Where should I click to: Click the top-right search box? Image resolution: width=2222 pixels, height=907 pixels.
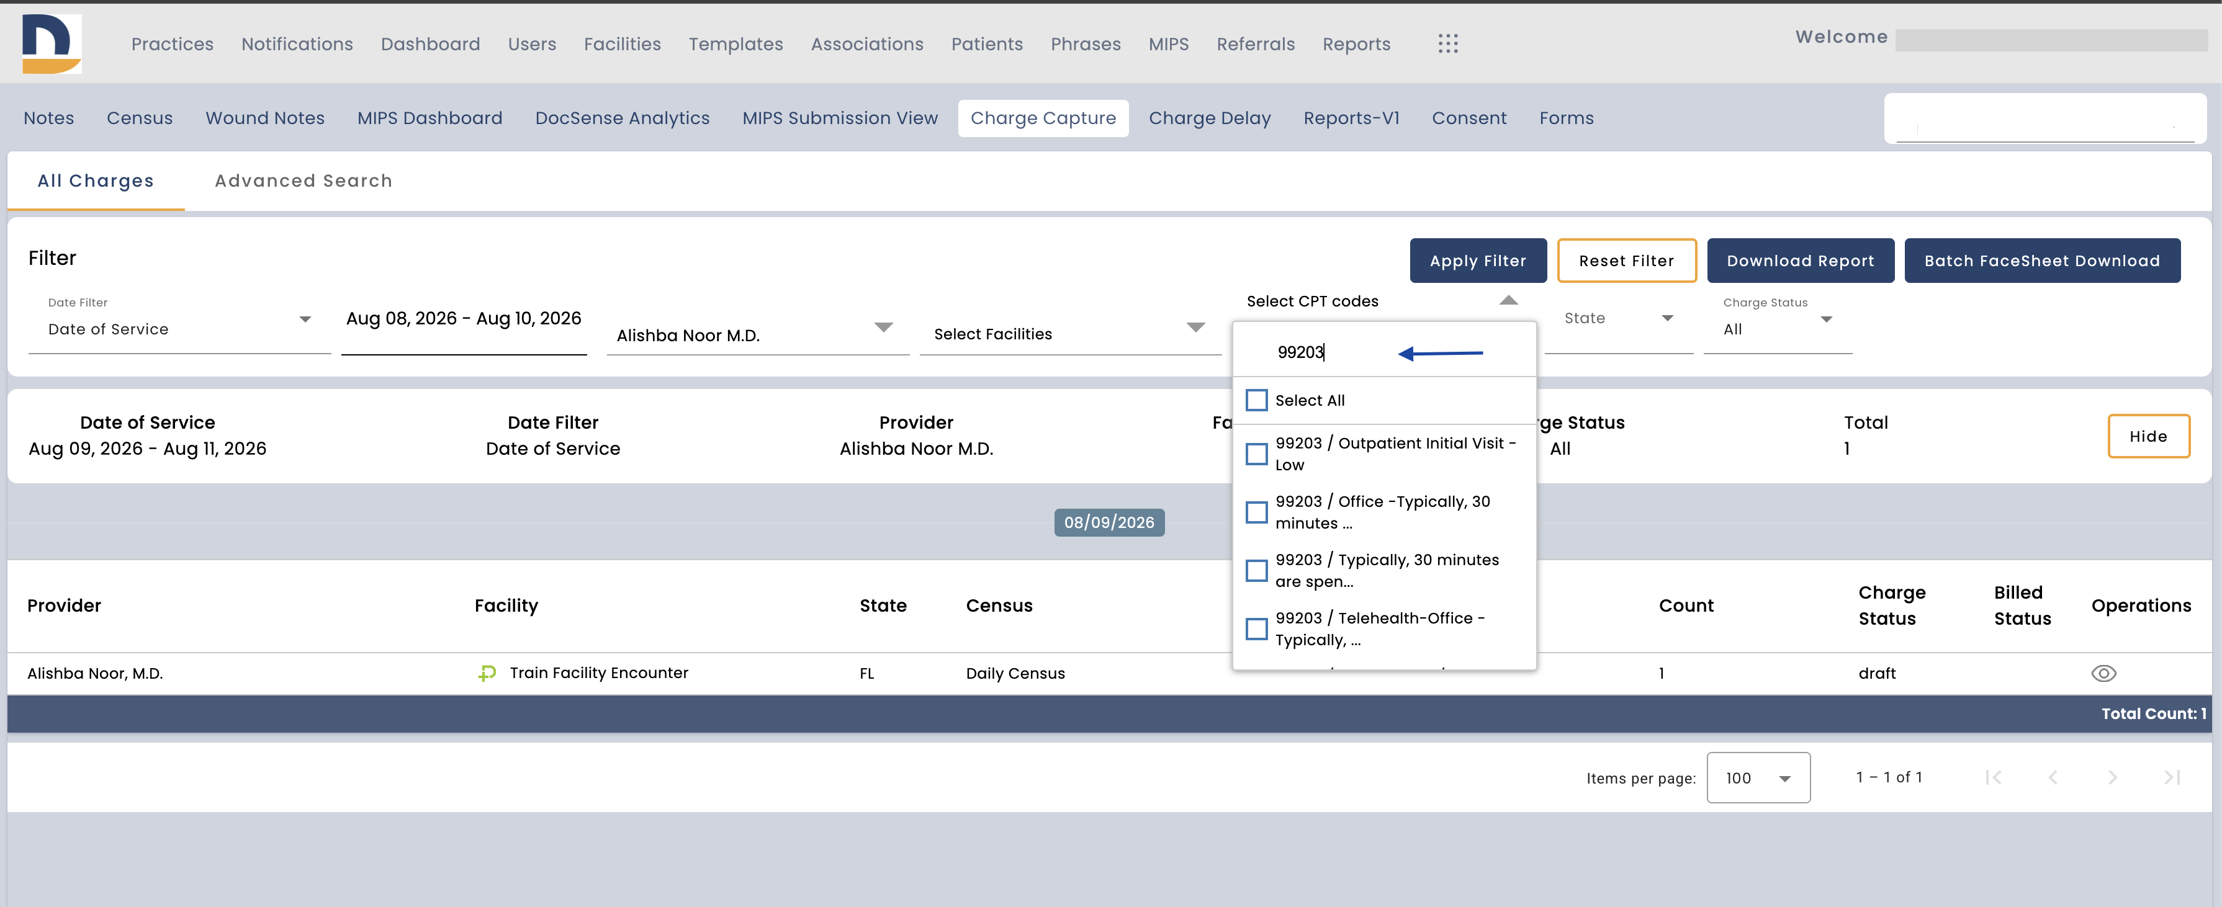(x=2045, y=119)
